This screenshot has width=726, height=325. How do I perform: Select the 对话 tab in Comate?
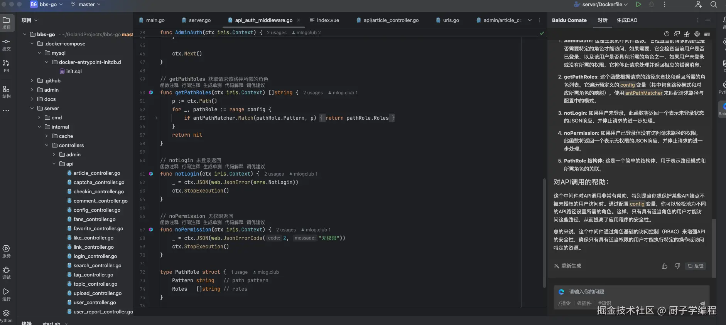(602, 20)
